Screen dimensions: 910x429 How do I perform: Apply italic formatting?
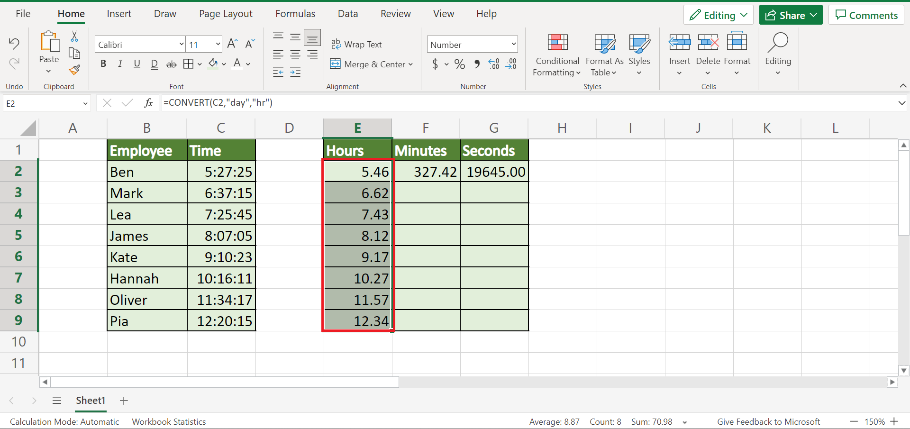coord(120,64)
